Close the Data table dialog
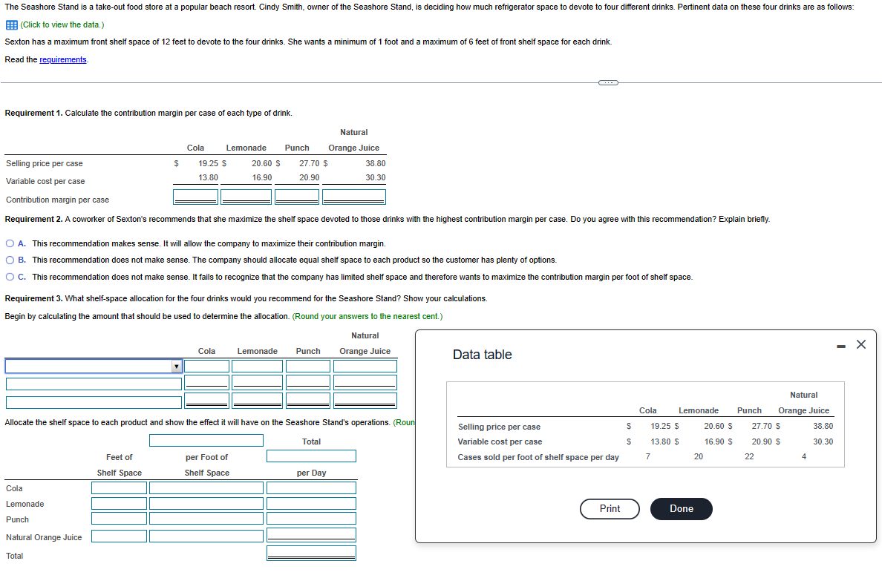Image resolution: width=882 pixels, height=581 pixels. [860, 344]
